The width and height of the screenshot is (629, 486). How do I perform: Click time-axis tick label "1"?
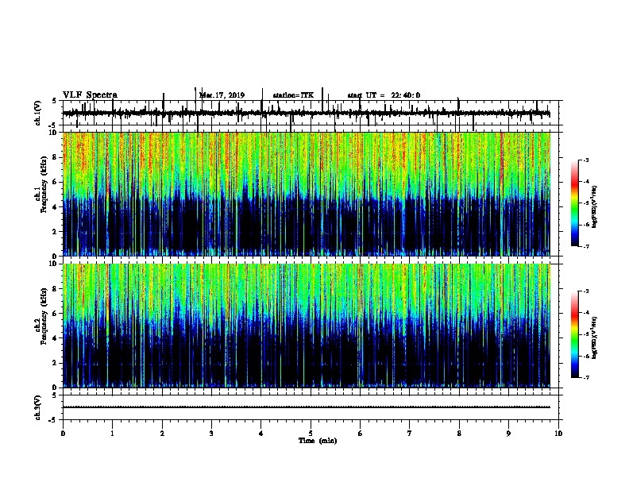112,433
